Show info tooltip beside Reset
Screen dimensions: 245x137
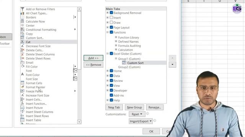pos(147,113)
